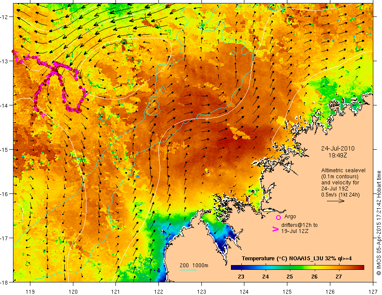382x295 pixels.
Task: Click the magenta drifter arrowhead legend symbol
Action: coord(275,229)
